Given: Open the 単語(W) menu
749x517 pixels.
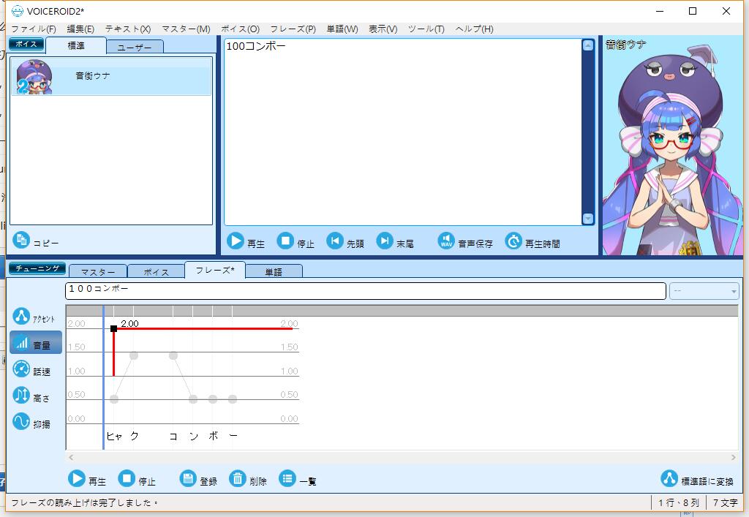Looking at the screenshot, I should click(x=342, y=29).
